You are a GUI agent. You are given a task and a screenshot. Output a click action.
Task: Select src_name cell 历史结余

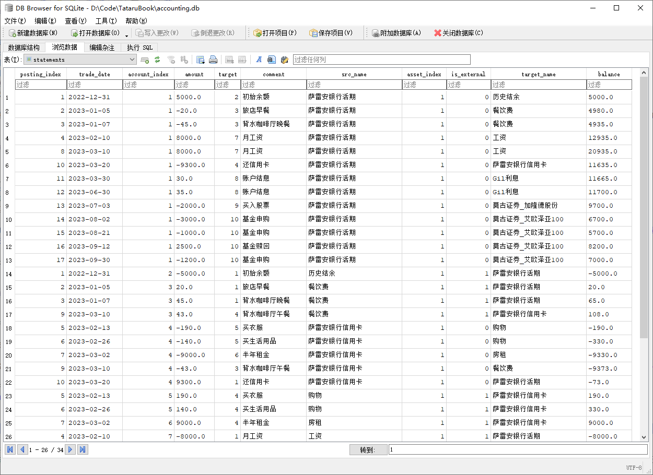click(354, 274)
